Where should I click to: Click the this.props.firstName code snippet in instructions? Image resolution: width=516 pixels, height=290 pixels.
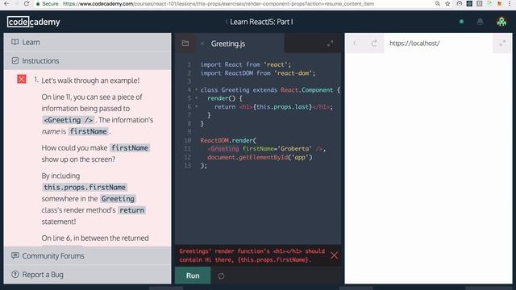coord(85,187)
